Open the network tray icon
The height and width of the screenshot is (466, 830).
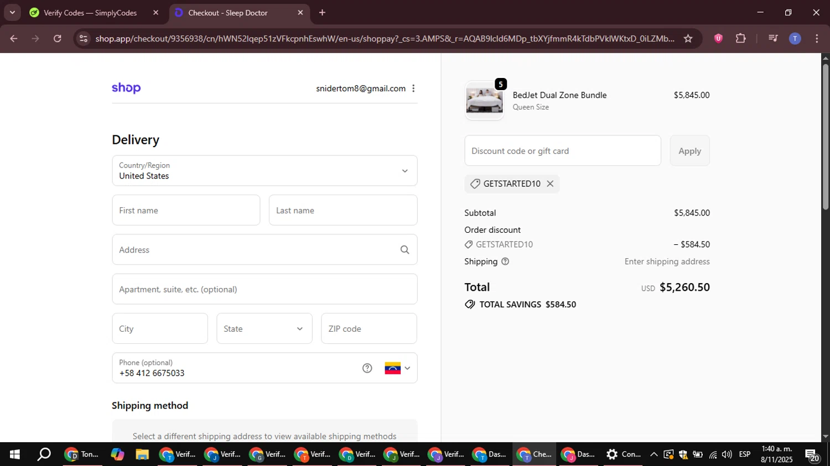pyautogui.click(x=713, y=454)
